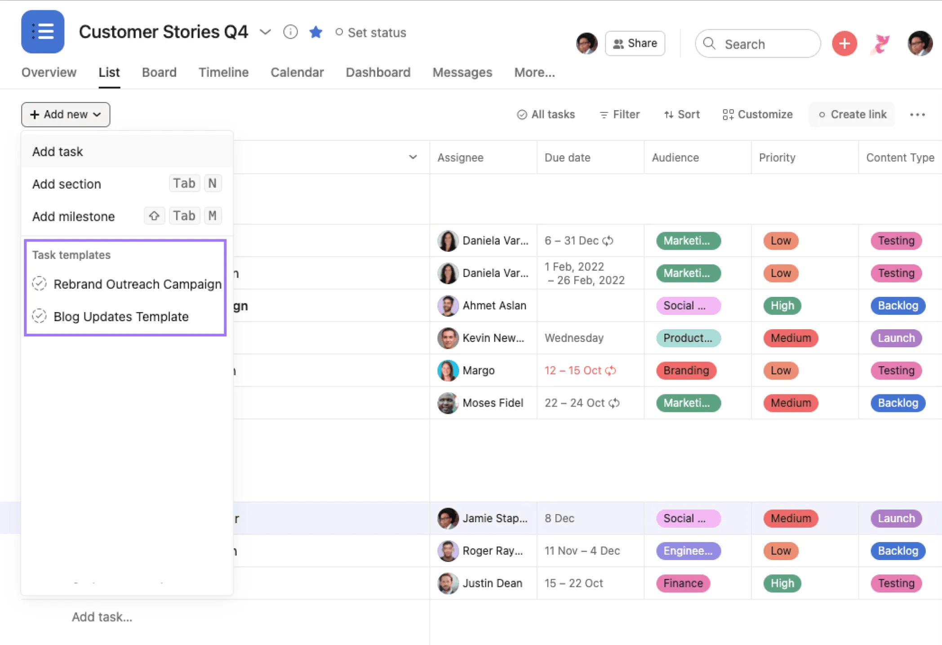This screenshot has height=645, width=942.
Task: Click the Customize icon button
Action: (757, 115)
